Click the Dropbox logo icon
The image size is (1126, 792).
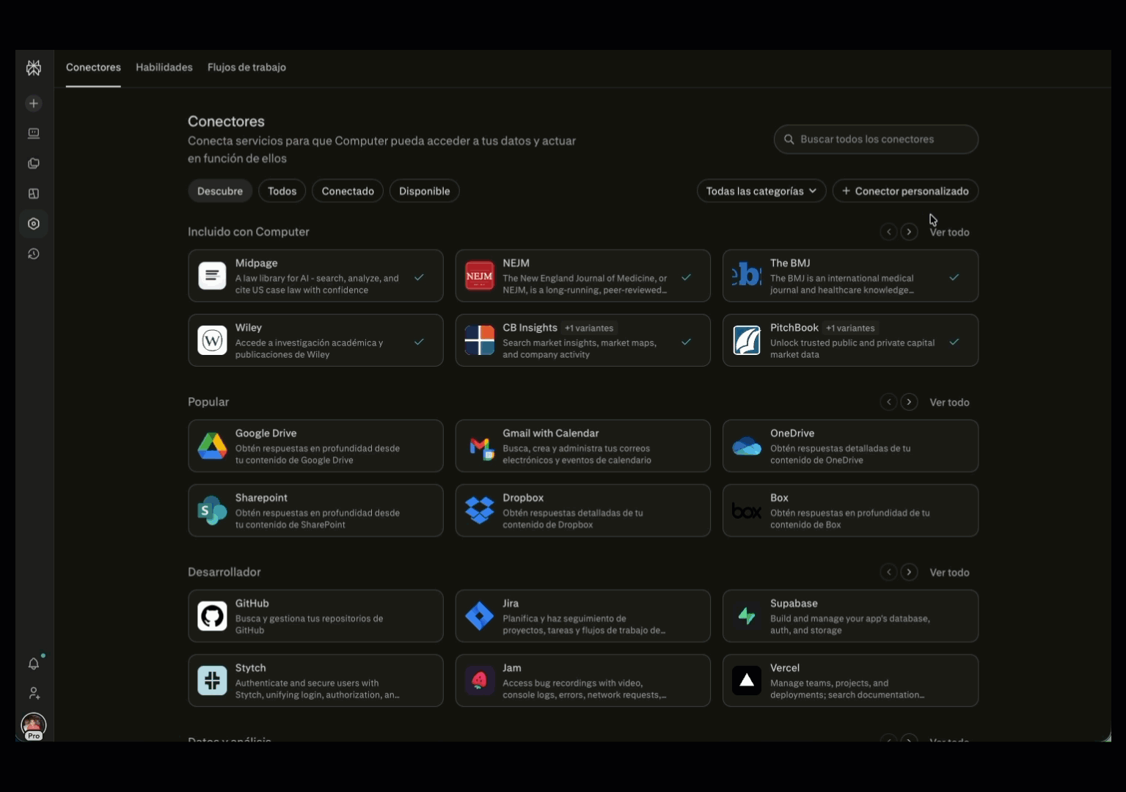480,510
